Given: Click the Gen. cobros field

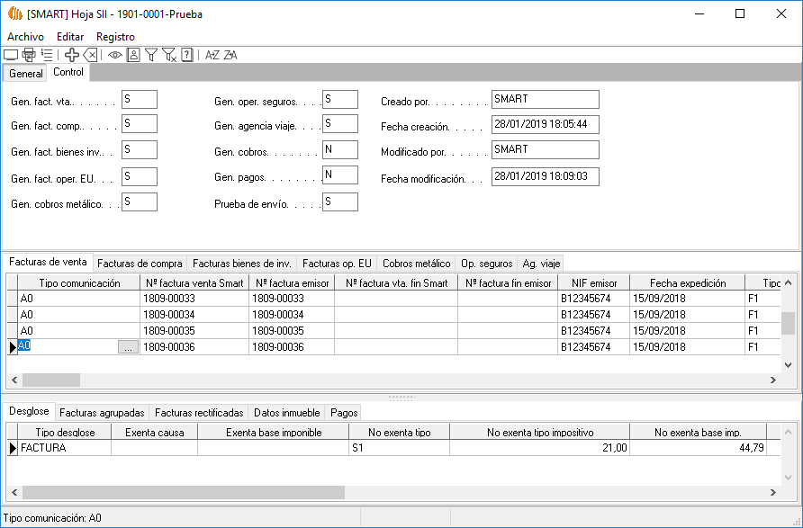Looking at the screenshot, I should pos(339,149).
